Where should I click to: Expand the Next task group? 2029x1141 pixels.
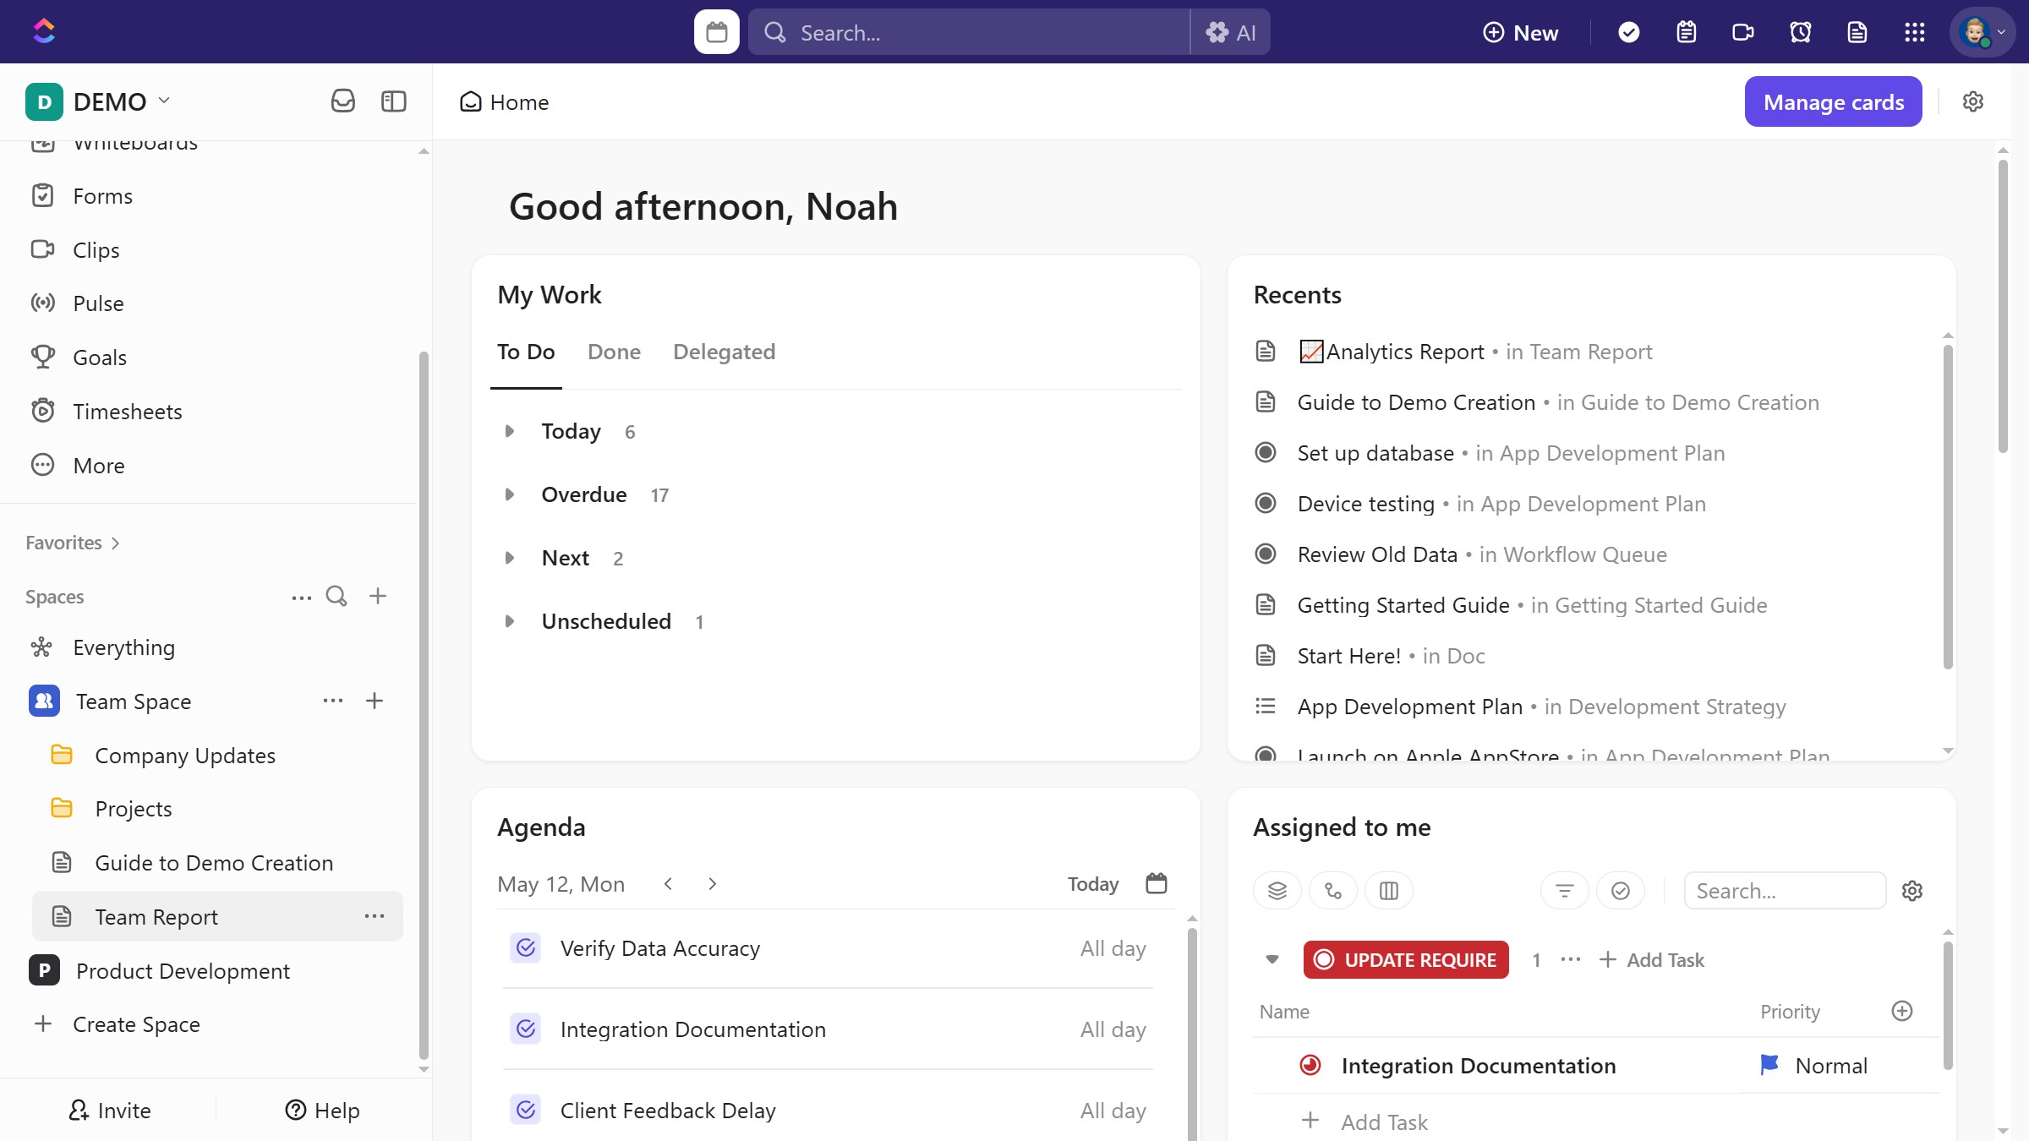click(x=509, y=558)
